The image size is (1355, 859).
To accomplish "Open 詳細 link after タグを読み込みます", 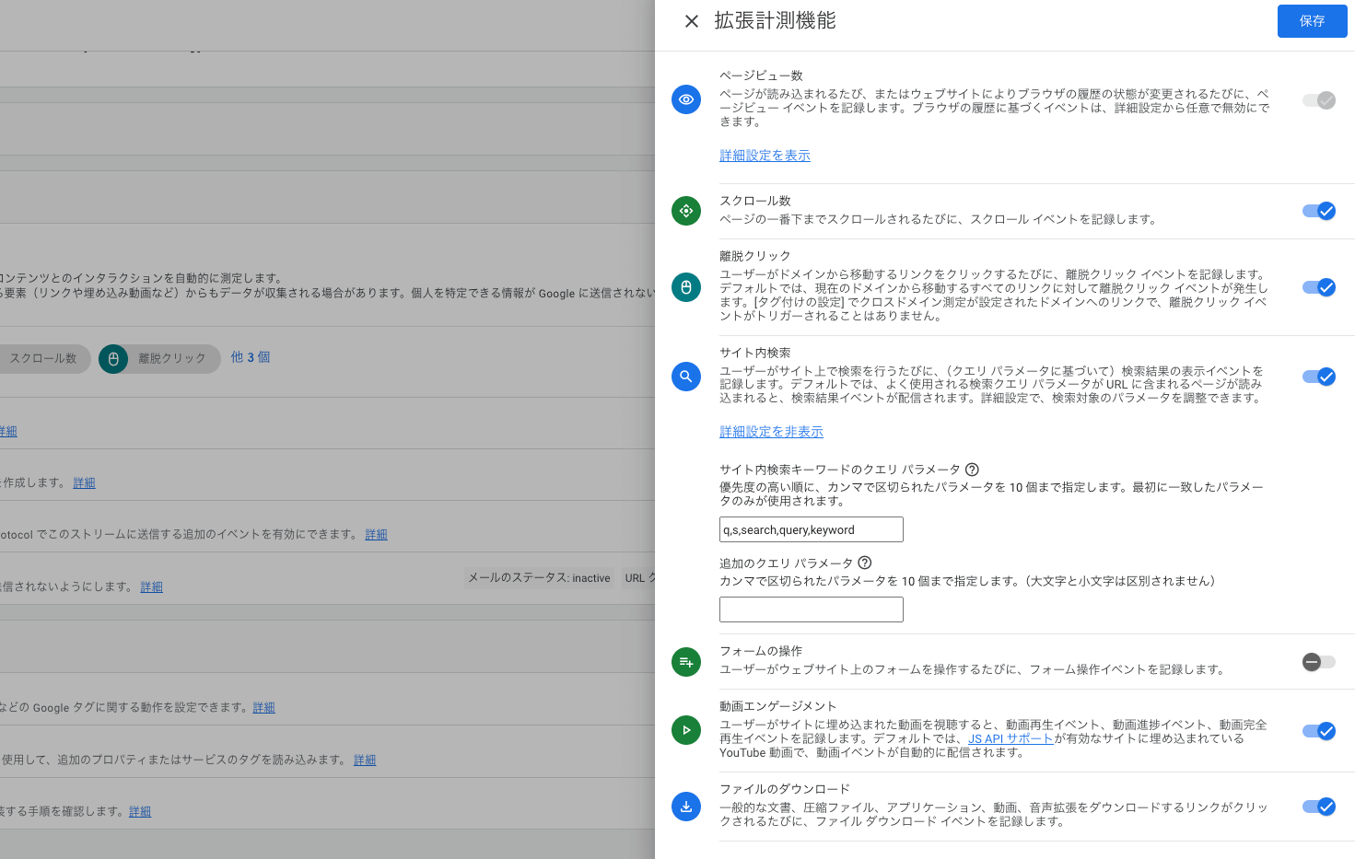I will point(365,760).
